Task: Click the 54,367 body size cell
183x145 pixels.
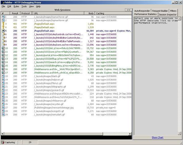Action: tap(90, 52)
